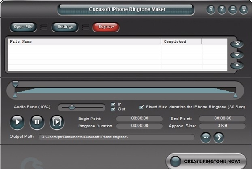This screenshot has width=252, height=169.
Task: Click the Ringtone Duration value field
Action: 139,126
